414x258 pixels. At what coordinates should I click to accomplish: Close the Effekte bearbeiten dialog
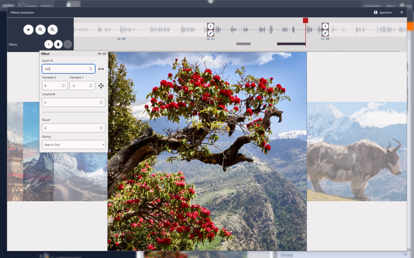click(402, 12)
